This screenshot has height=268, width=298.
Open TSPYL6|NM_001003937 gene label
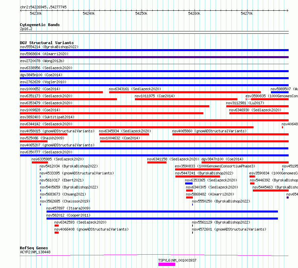[x=177, y=260]
